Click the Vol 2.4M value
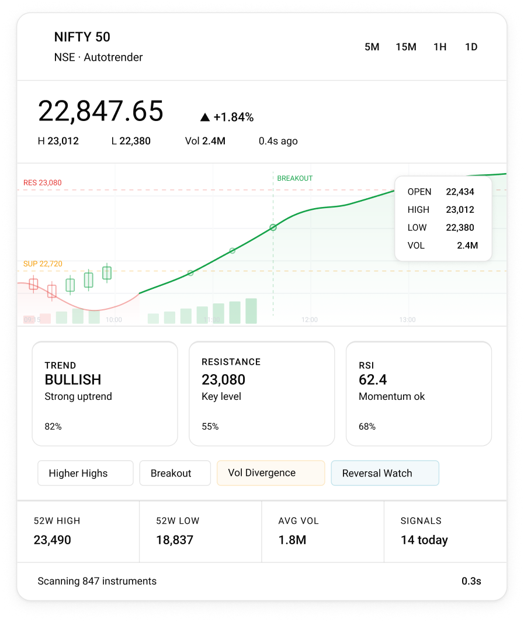524x622 pixels. click(205, 141)
